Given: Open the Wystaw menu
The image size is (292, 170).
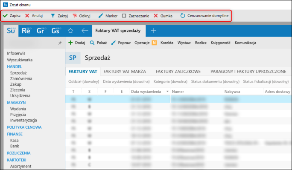Looking at the screenshot, I should [184, 43].
